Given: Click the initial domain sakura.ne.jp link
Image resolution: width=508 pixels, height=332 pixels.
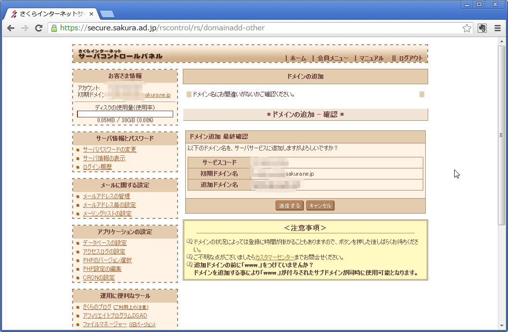Looking at the screenshot, I should point(157,95).
